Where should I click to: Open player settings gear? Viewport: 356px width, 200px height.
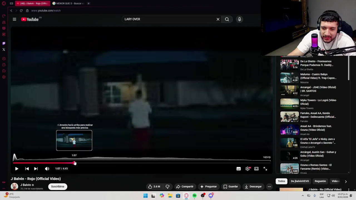pos(248,169)
